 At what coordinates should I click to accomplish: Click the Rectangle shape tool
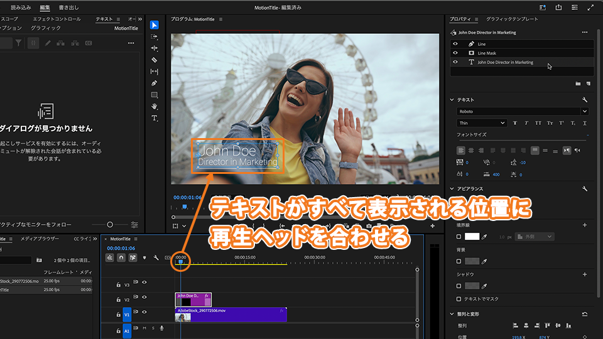(x=155, y=95)
